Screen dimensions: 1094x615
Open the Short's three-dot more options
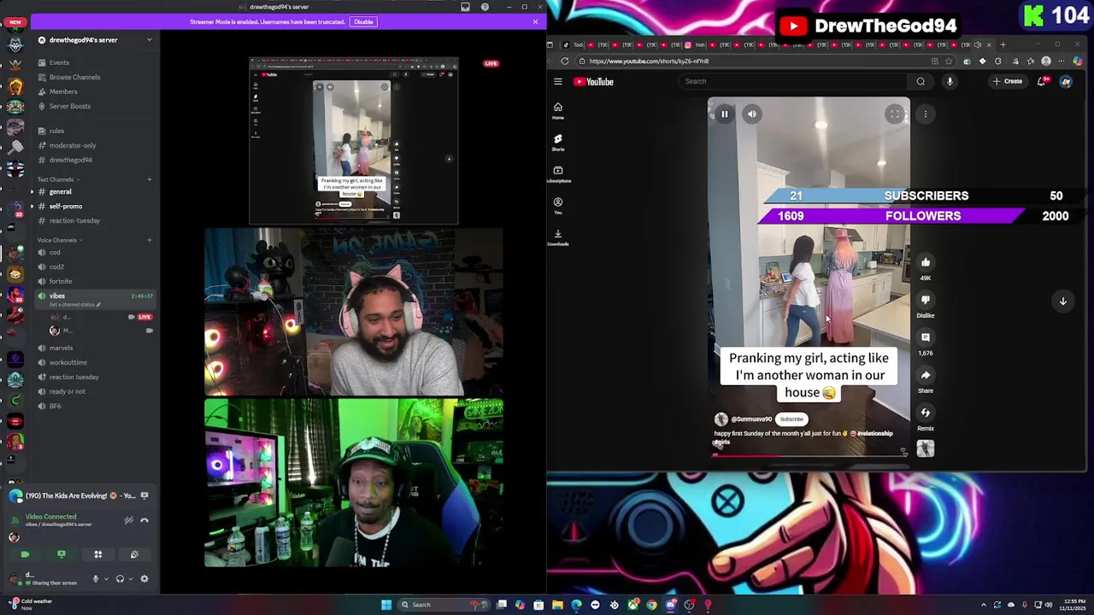coord(925,114)
